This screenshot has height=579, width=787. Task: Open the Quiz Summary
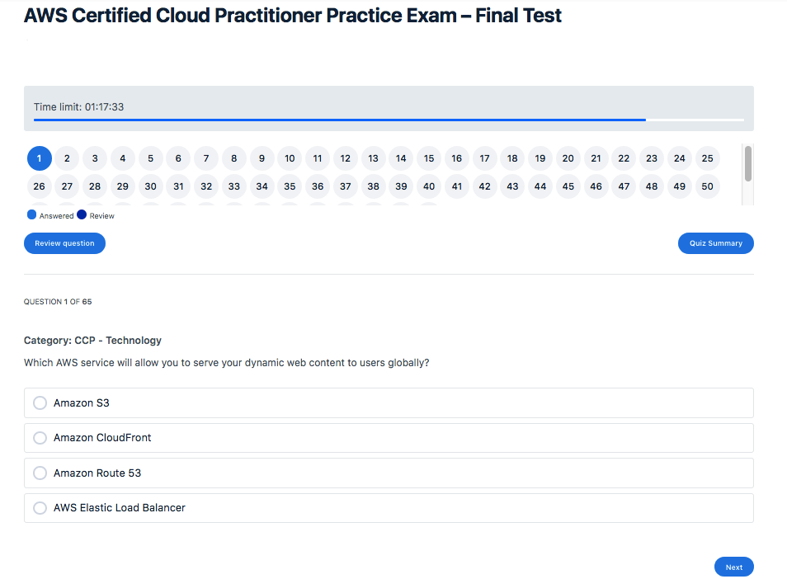715,243
